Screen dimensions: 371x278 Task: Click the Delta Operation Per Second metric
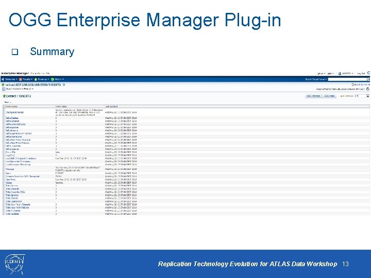tap(19, 133)
